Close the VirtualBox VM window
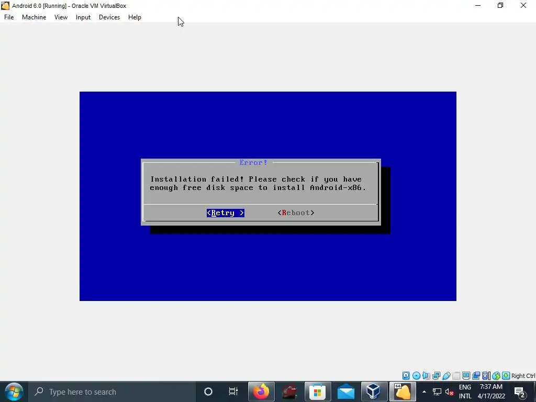The height and width of the screenshot is (402, 536). 523,5
